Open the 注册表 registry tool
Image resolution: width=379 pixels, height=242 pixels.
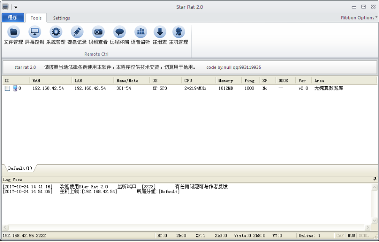click(160, 35)
